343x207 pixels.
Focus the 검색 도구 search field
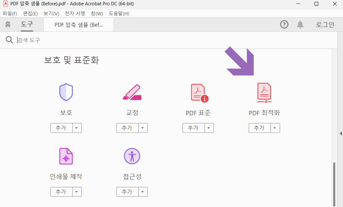pyautogui.click(x=175, y=40)
